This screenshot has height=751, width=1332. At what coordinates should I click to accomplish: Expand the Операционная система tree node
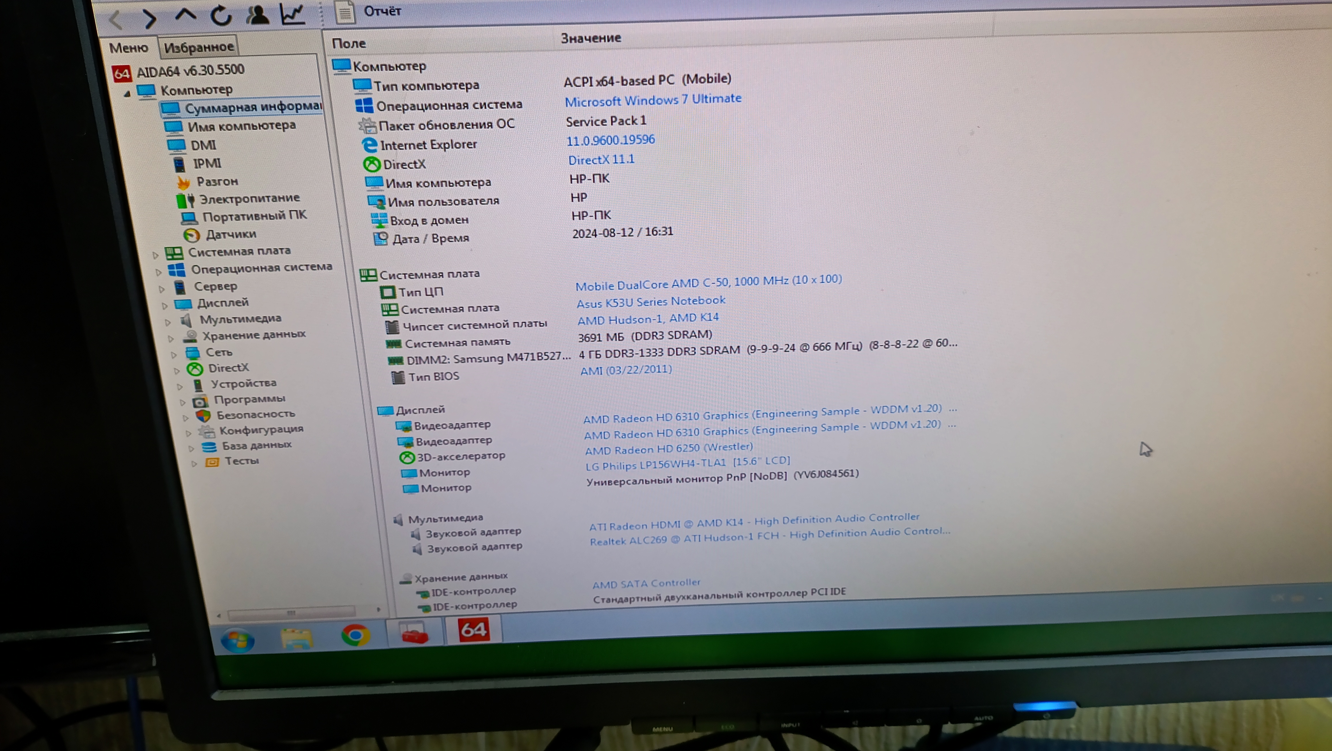pyautogui.click(x=158, y=272)
